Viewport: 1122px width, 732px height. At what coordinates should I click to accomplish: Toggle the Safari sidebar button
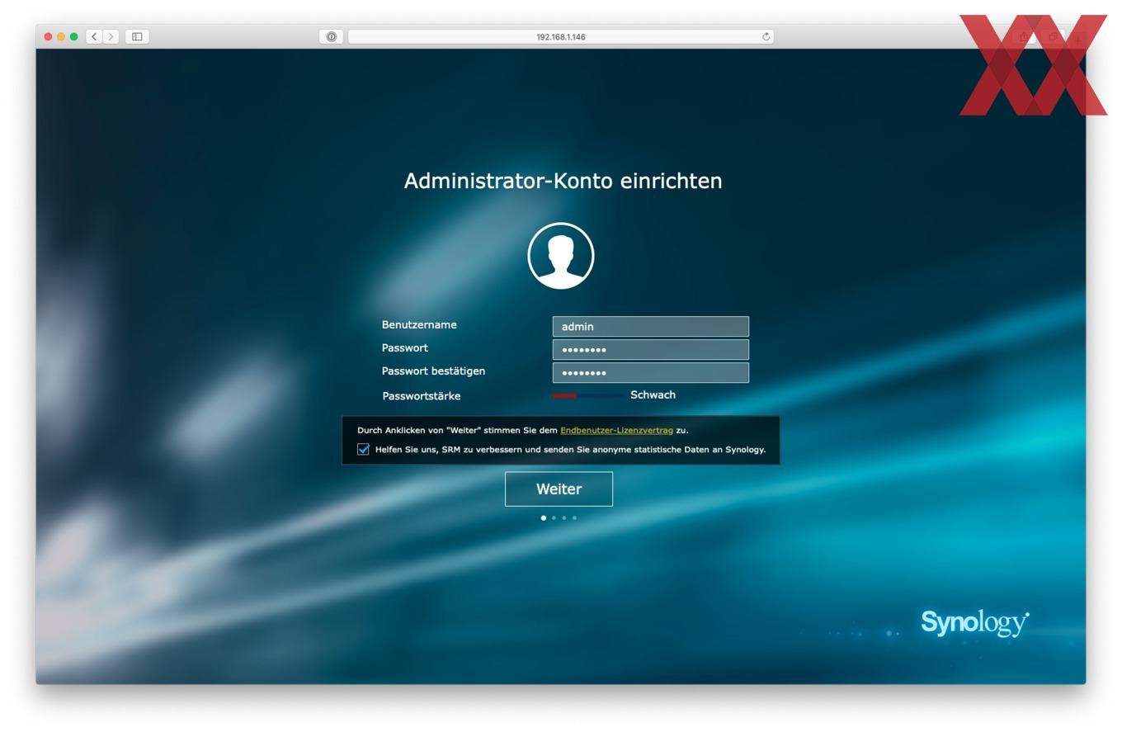[137, 36]
